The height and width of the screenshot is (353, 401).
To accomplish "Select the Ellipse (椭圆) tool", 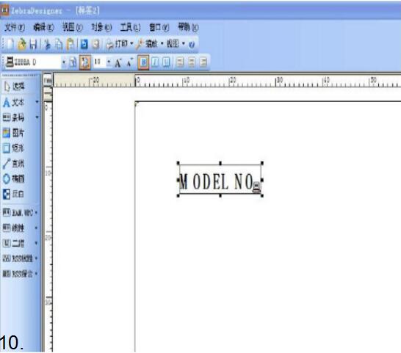I will (x=13, y=178).
